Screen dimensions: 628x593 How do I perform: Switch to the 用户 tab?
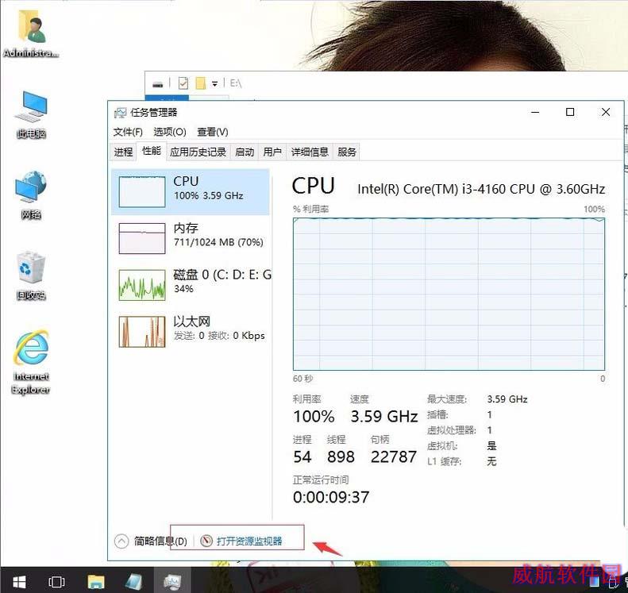pyautogui.click(x=272, y=152)
